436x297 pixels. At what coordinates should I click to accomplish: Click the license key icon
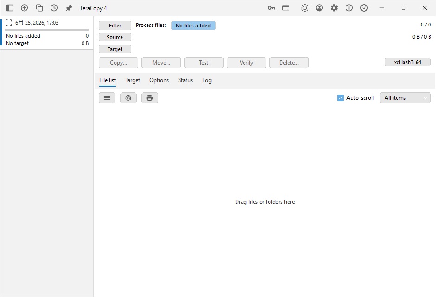tap(271, 8)
